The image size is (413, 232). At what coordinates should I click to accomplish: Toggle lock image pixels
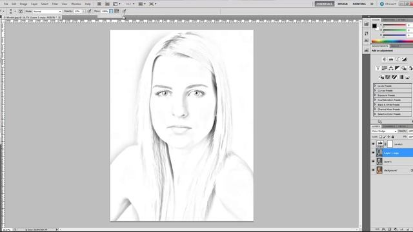[x=385, y=137]
